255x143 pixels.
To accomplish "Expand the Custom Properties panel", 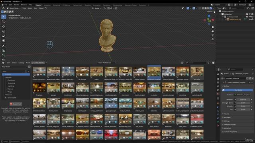I will pos(230,131).
